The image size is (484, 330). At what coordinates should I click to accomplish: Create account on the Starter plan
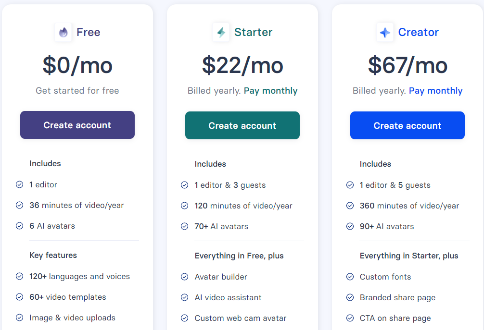(x=242, y=125)
